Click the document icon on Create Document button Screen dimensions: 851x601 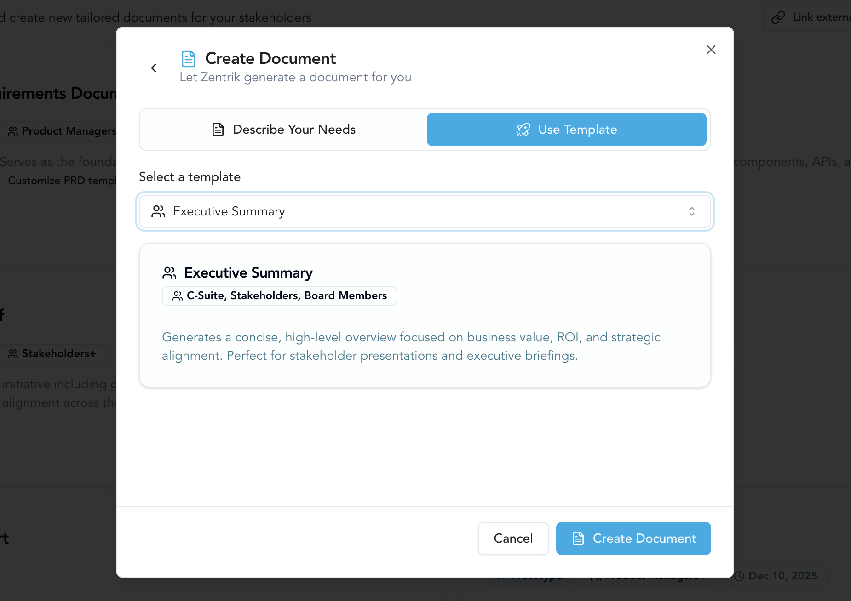pyautogui.click(x=578, y=538)
